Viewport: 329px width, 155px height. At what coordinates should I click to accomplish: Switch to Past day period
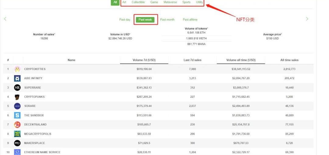coord(125,19)
